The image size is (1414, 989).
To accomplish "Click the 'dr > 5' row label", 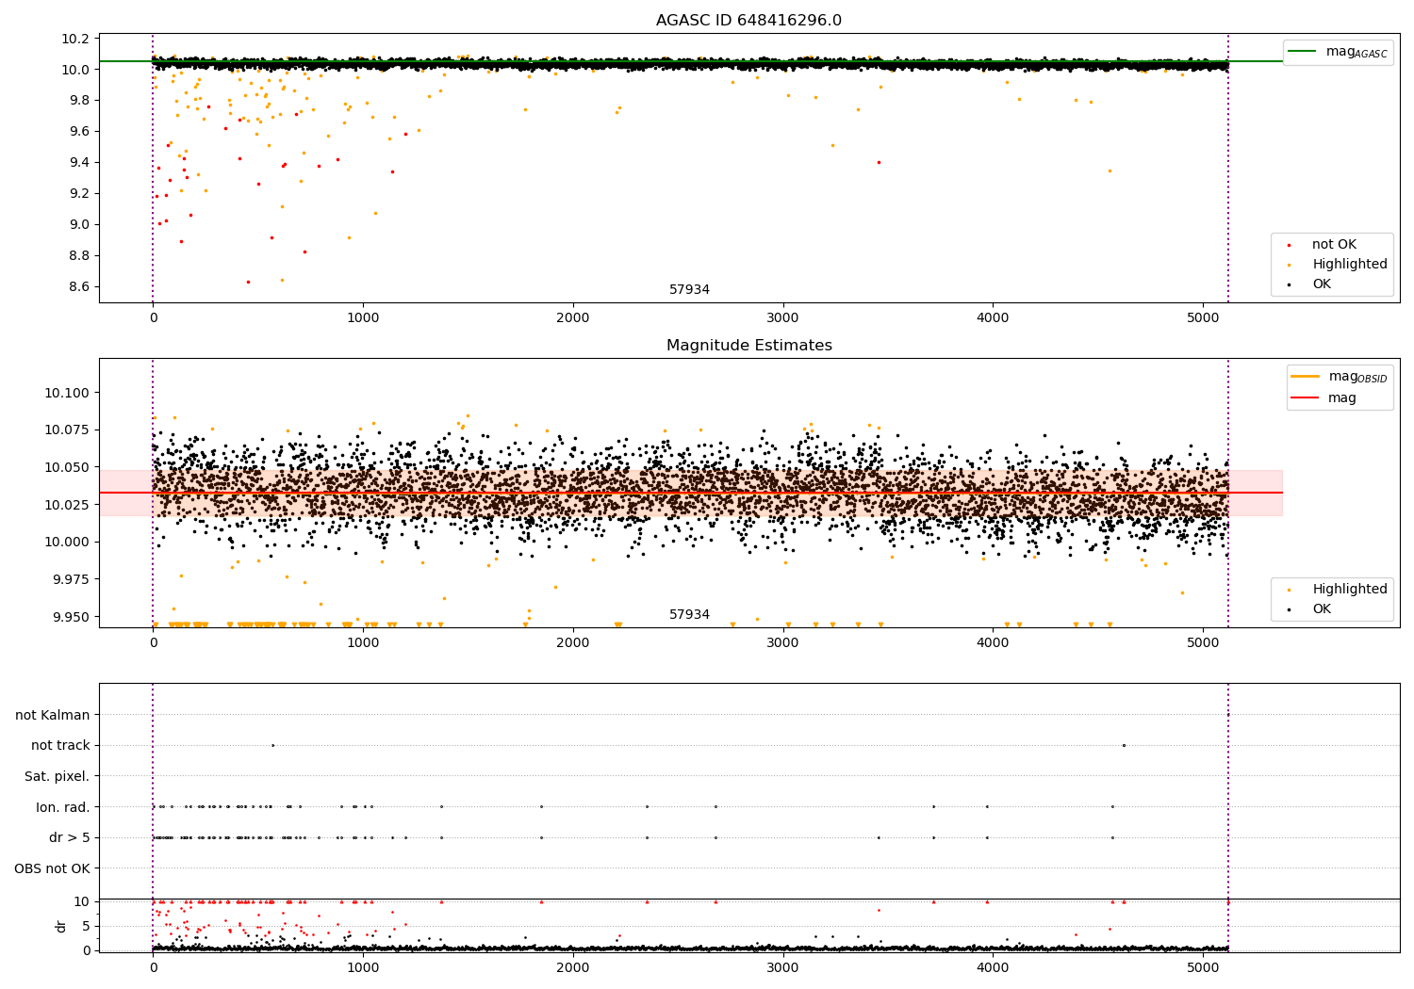I will (70, 838).
